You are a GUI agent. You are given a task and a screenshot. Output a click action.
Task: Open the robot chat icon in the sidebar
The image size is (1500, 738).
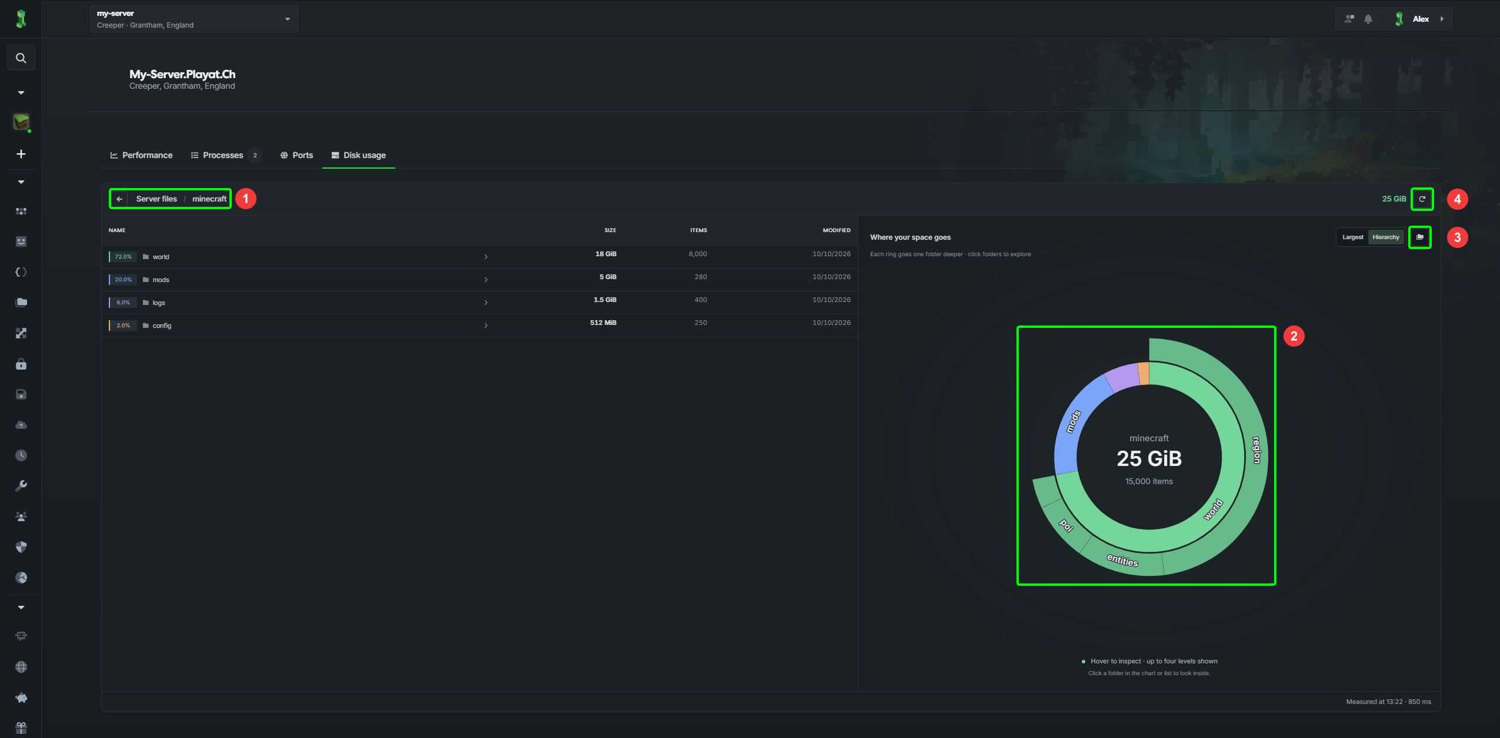tap(21, 636)
